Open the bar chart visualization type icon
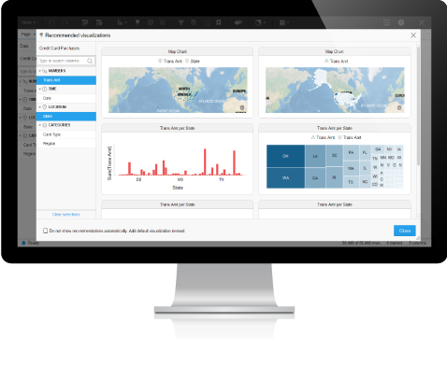The width and height of the screenshot is (447, 365). (121, 22)
